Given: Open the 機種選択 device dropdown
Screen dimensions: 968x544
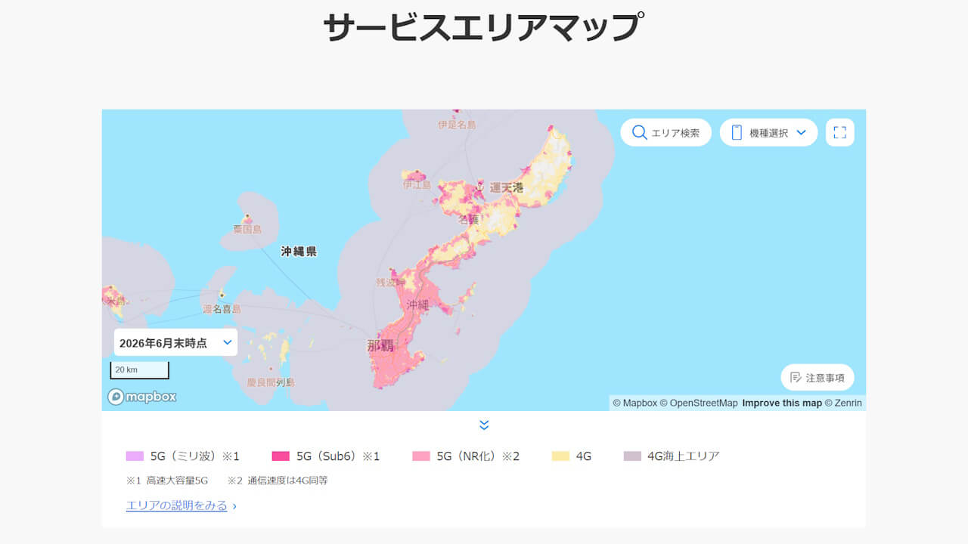Looking at the screenshot, I should [x=768, y=132].
